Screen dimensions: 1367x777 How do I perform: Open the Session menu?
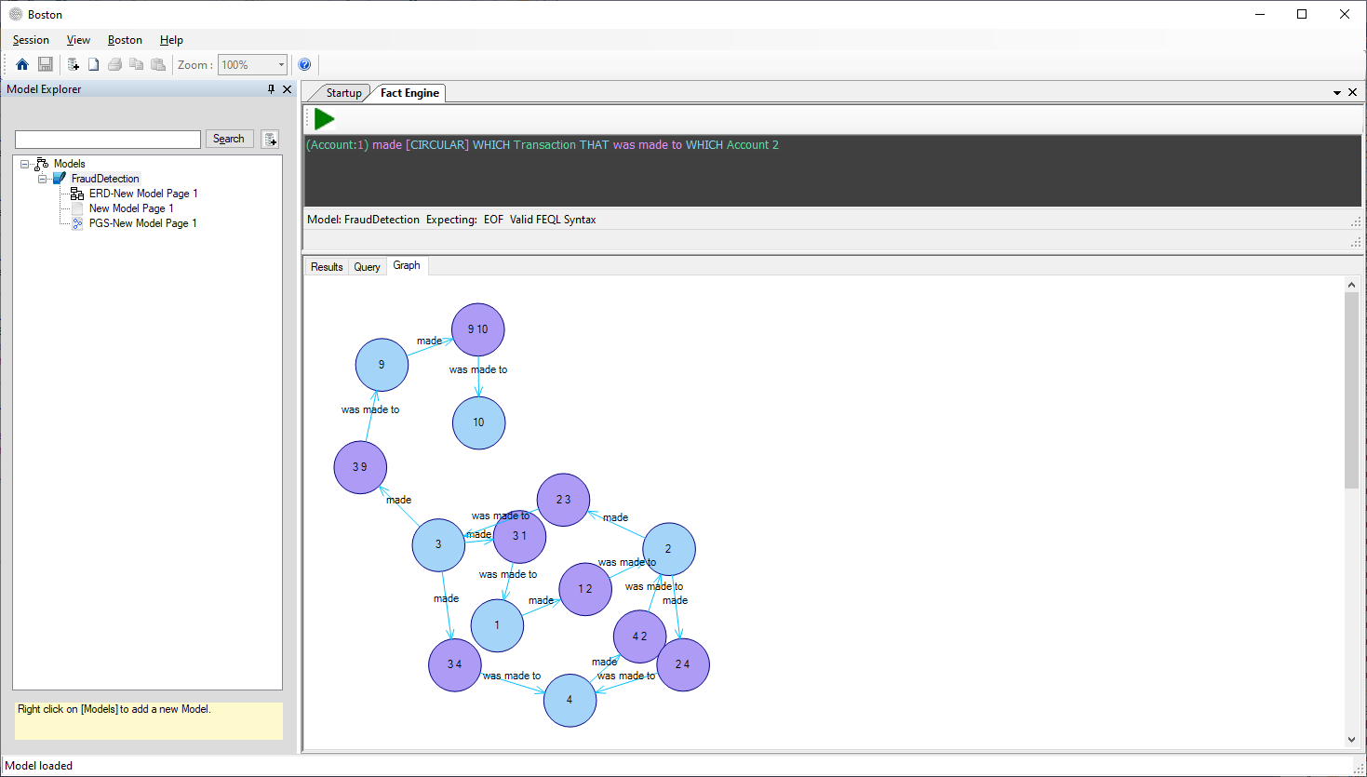[31, 40]
